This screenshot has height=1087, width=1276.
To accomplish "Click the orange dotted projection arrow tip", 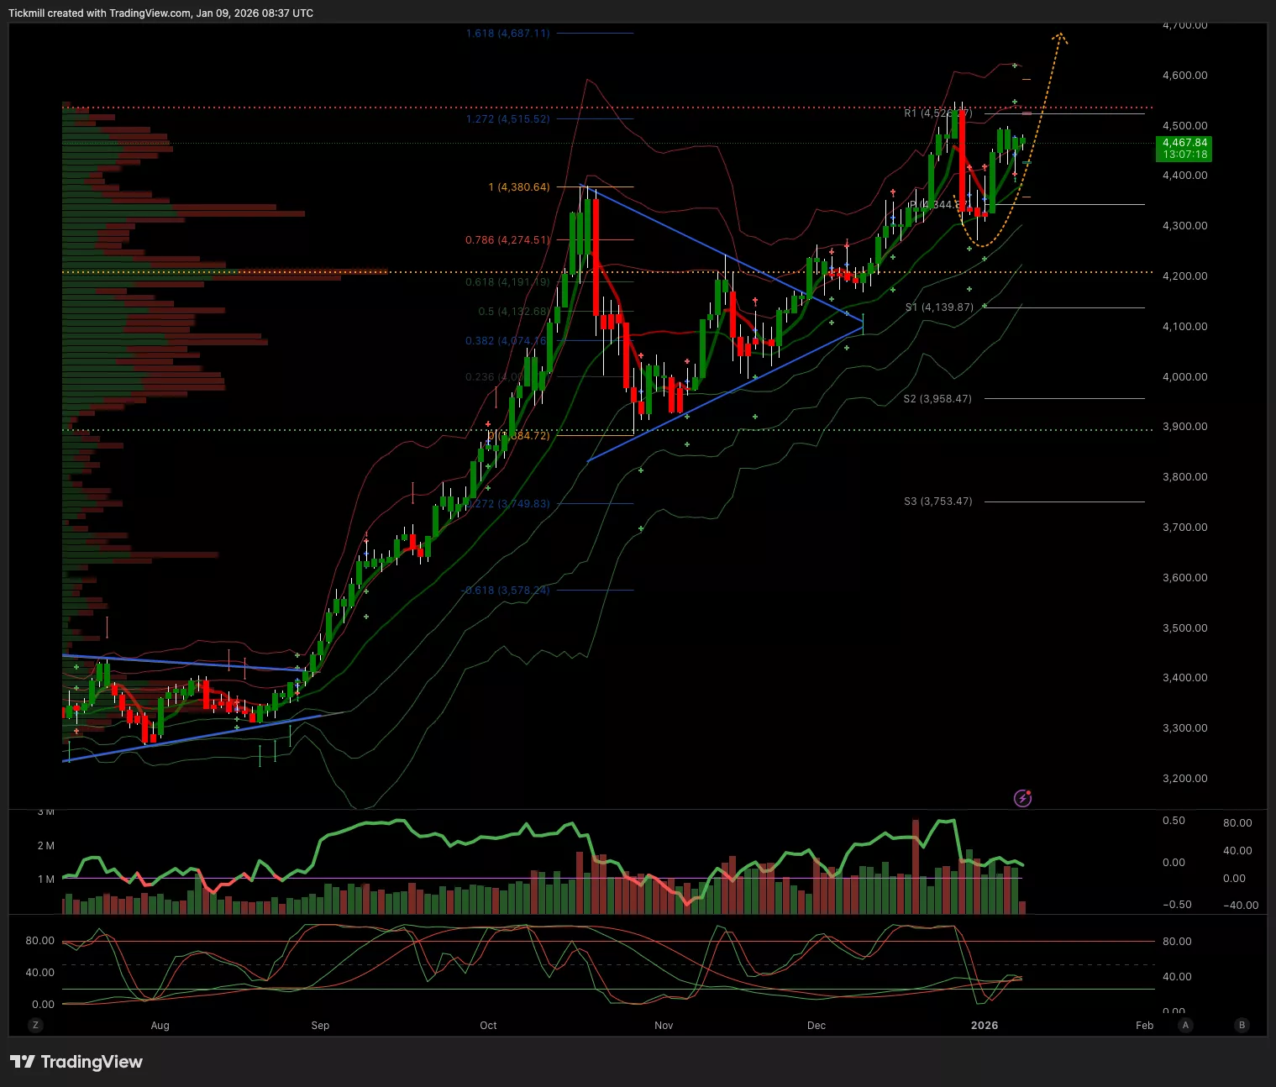I will click(1060, 35).
